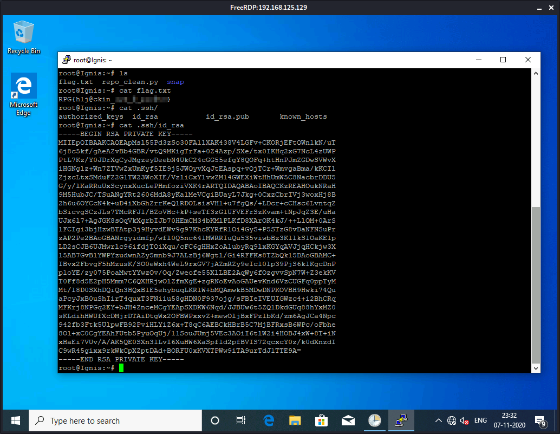Expand the hidden icons in the system tray
Image resolution: width=560 pixels, height=434 pixels.
click(438, 420)
